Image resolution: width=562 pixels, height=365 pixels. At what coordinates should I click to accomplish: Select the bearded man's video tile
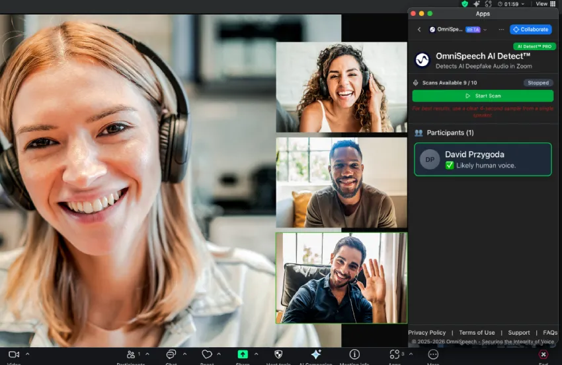click(x=342, y=182)
